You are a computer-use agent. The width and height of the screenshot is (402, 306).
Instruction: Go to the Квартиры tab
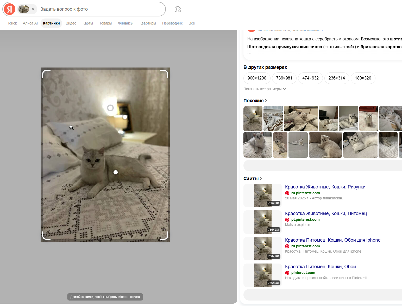tap(148, 23)
